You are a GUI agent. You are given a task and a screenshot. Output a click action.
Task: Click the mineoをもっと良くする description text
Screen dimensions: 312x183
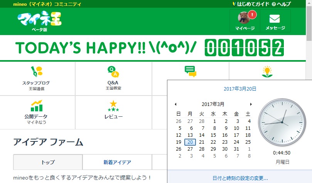[x=83, y=178]
